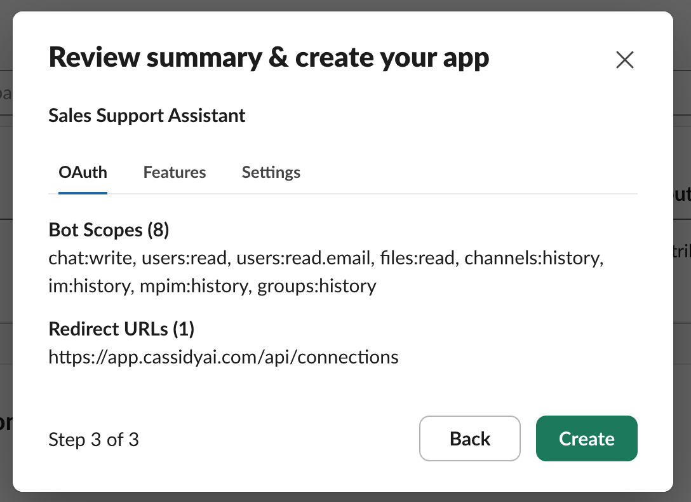Click the Bot Scopes heading
Screen dimensions: 691x502
tap(109, 229)
